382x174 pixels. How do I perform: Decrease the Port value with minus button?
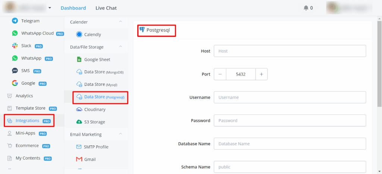point(220,74)
